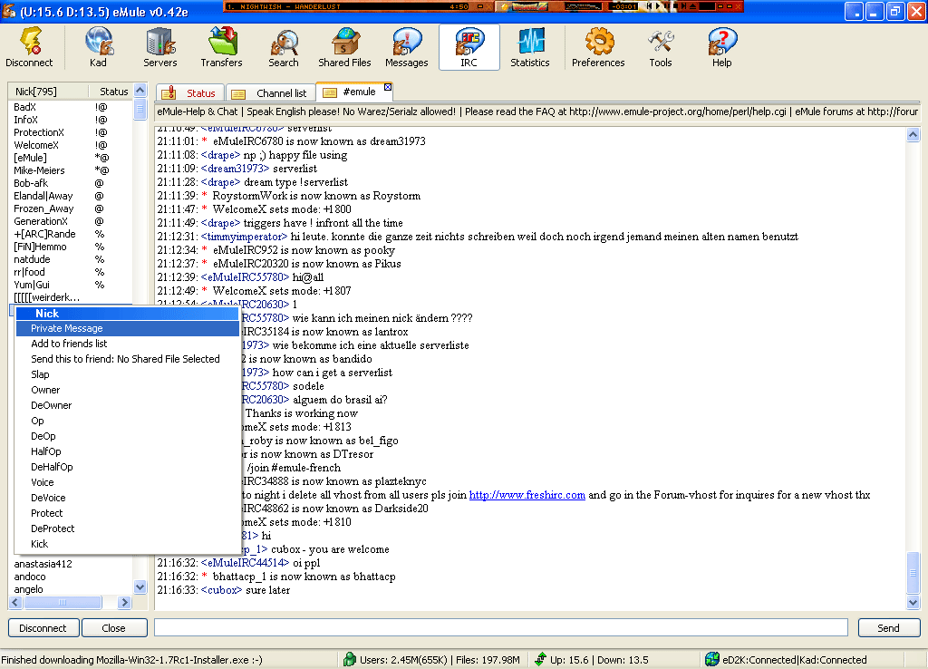Select Mike-Meiers in the nick list

click(x=39, y=170)
